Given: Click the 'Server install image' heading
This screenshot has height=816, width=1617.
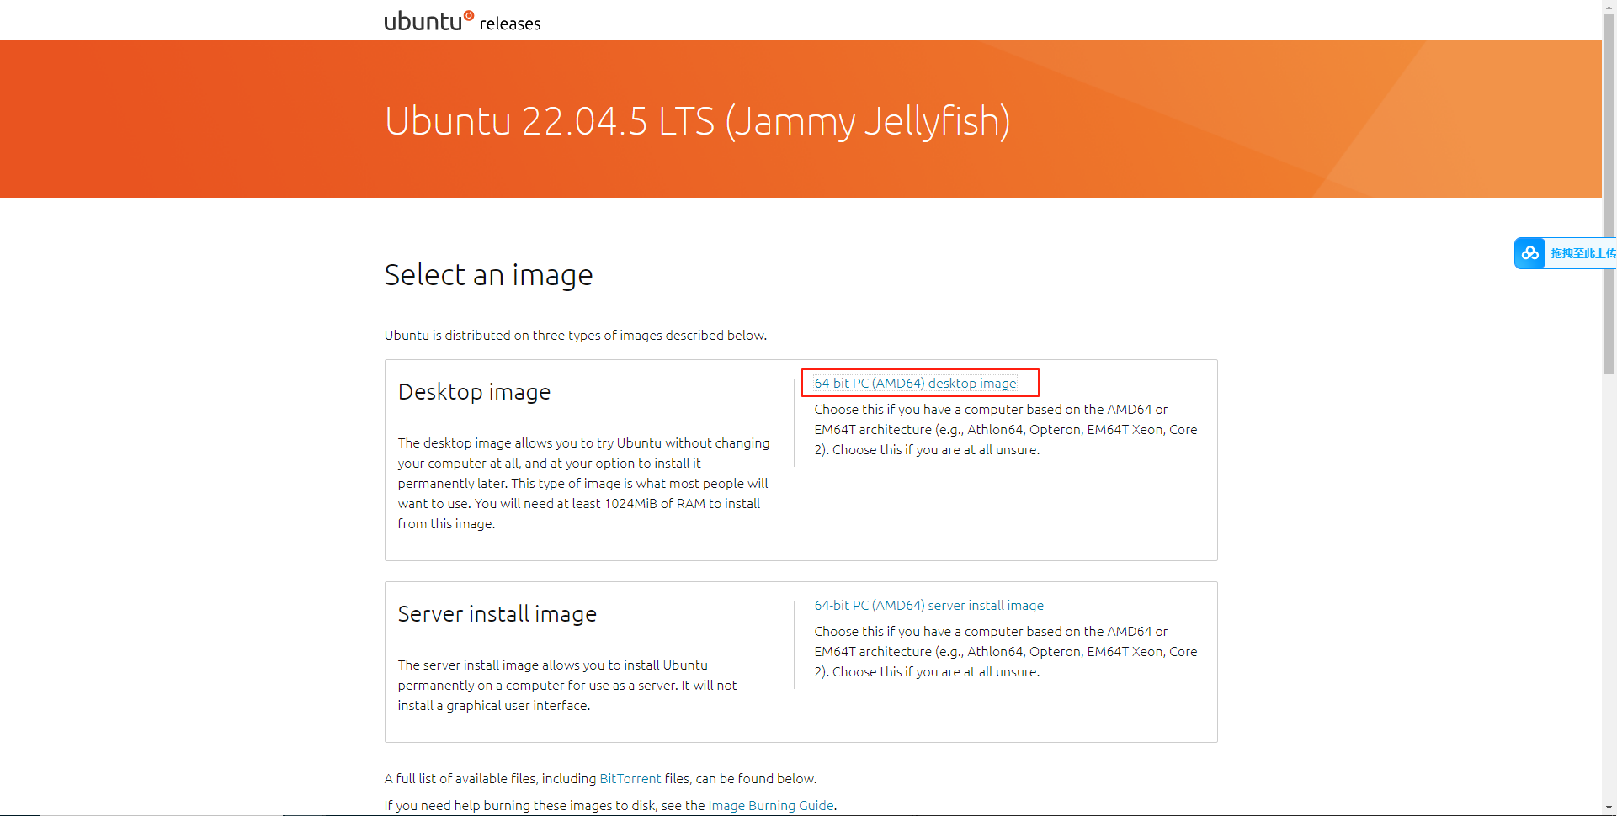Looking at the screenshot, I should click(497, 614).
